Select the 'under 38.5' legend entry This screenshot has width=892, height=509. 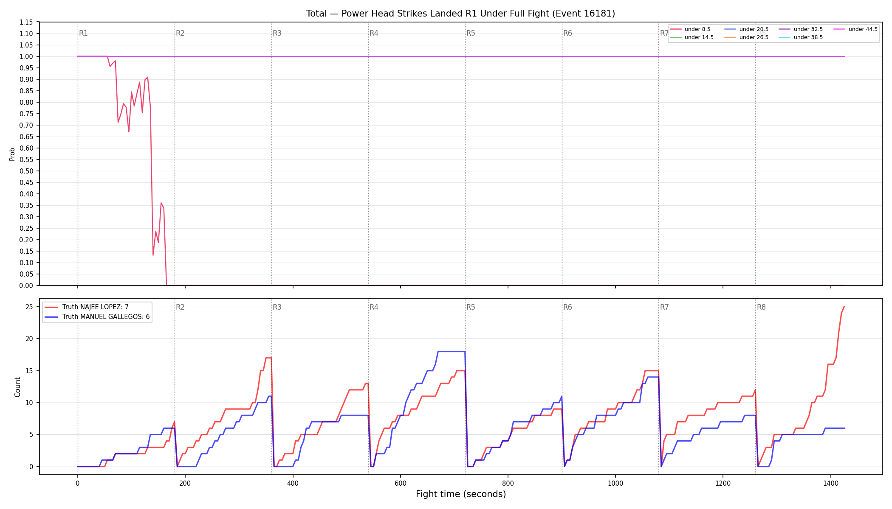[801, 37]
